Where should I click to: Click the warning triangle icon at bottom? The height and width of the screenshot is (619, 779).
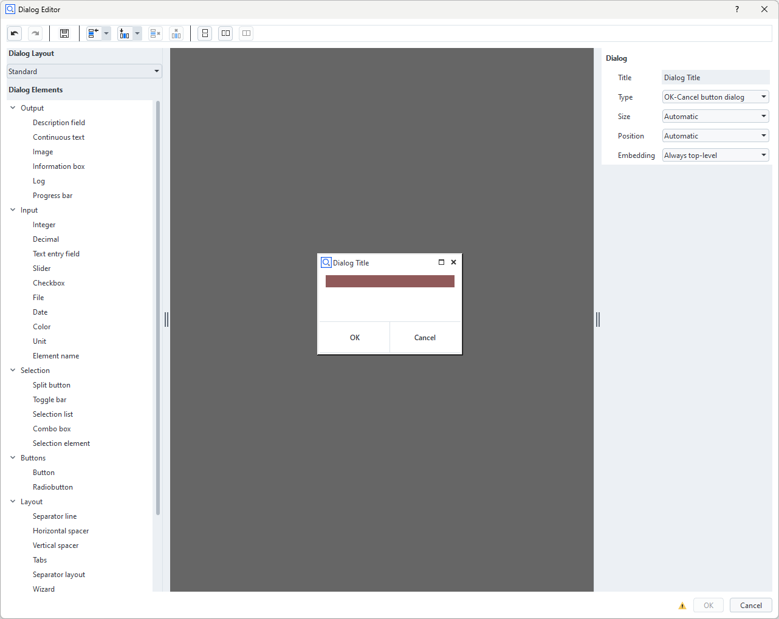pyautogui.click(x=682, y=606)
